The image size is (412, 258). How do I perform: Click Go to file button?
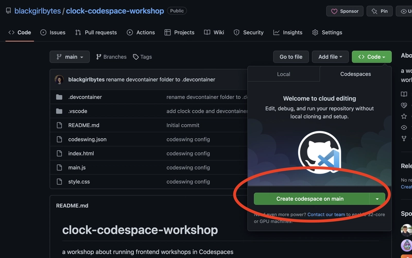click(x=291, y=57)
